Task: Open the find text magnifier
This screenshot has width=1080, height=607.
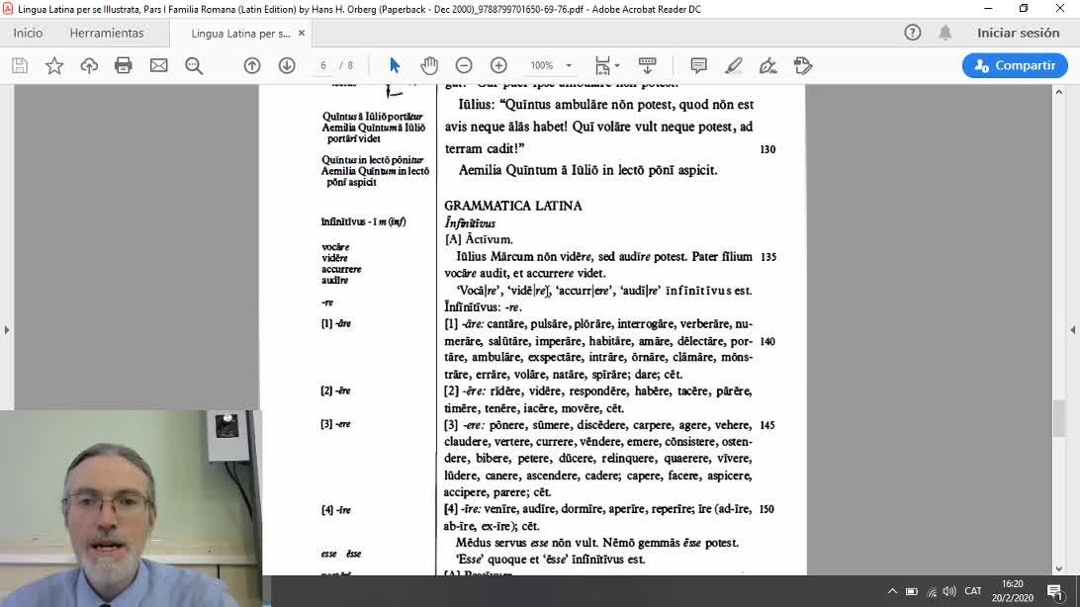Action: point(194,65)
